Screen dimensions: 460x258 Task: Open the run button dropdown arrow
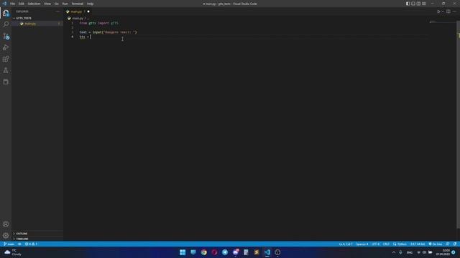point(443,11)
